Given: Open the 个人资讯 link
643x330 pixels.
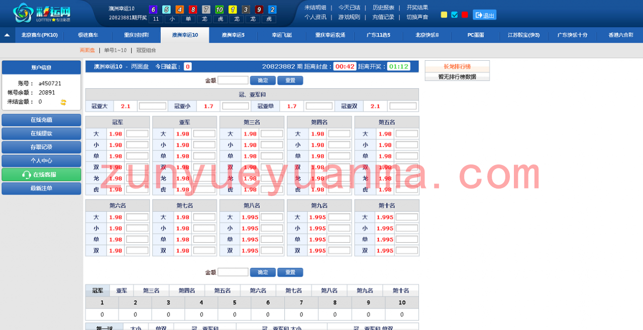Looking at the screenshot, I should click(315, 17).
